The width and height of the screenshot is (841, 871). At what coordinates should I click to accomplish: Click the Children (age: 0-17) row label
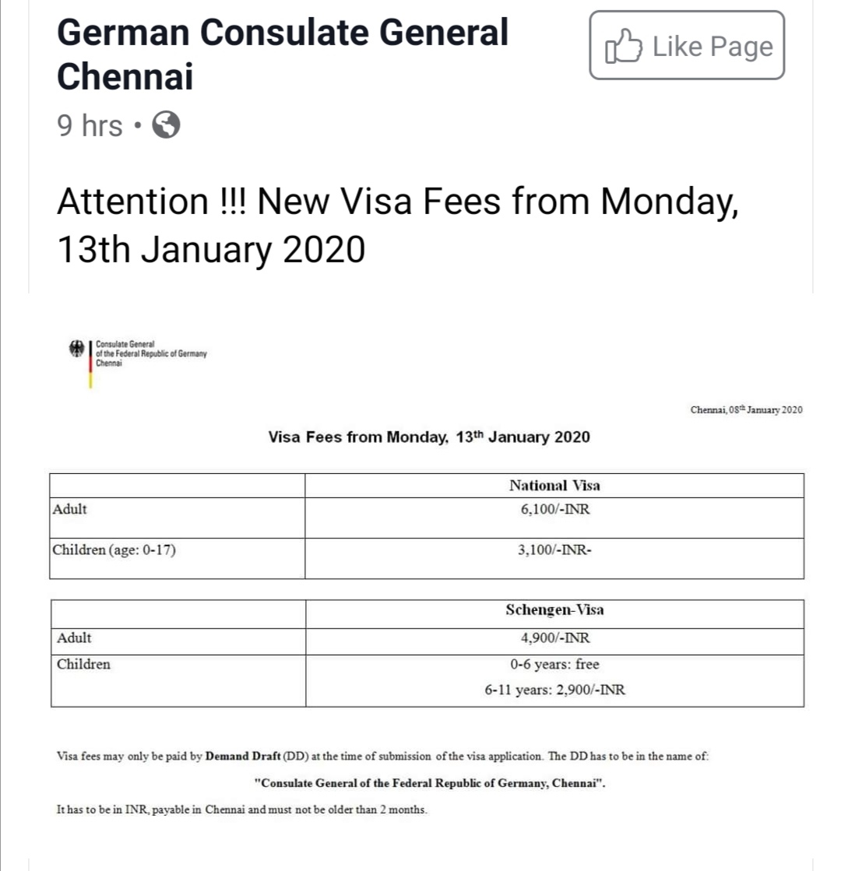(x=114, y=550)
